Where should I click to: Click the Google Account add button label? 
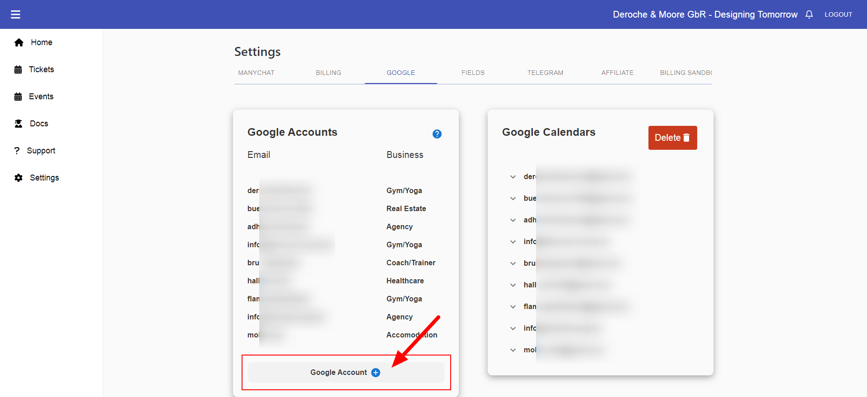(339, 373)
